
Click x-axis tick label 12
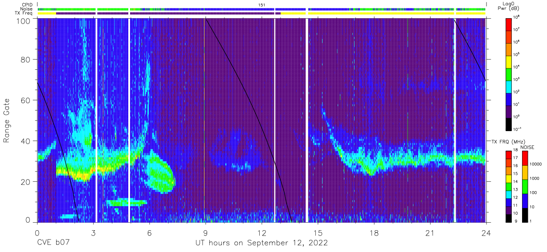(261, 233)
